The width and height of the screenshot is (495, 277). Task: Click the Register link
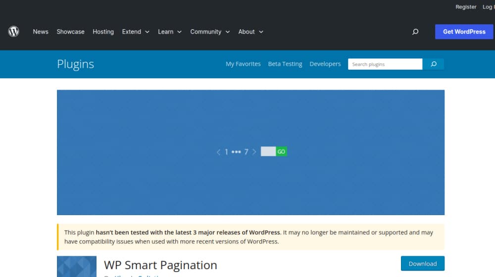(x=466, y=7)
